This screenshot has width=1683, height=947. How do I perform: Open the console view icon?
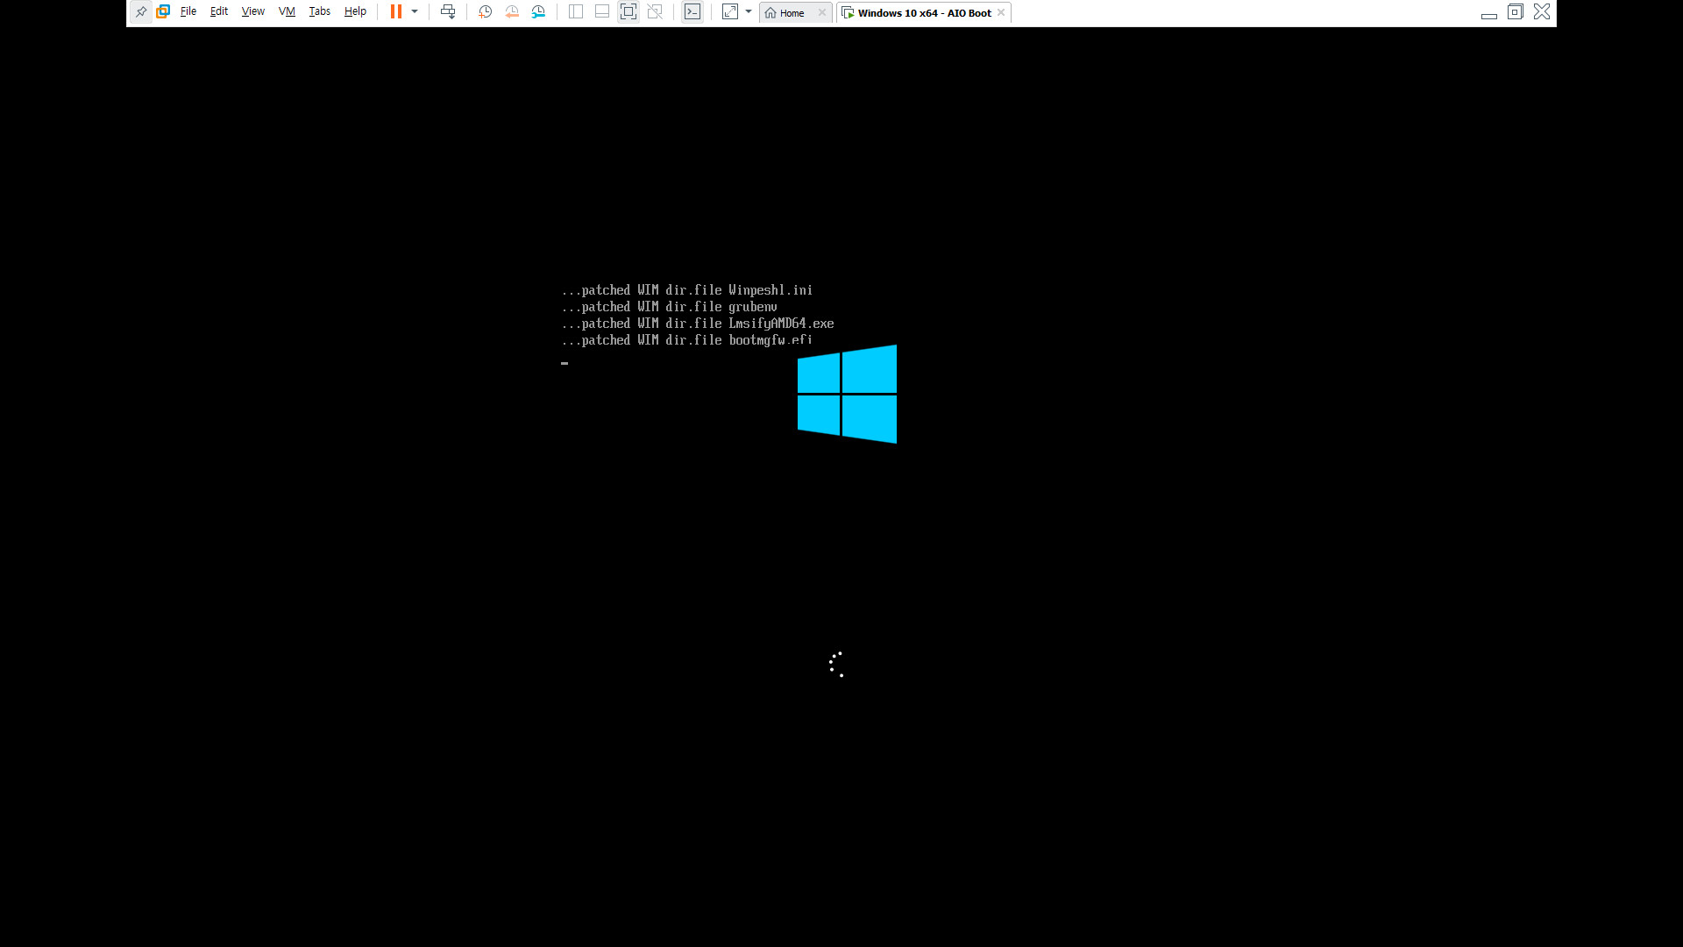point(692,12)
